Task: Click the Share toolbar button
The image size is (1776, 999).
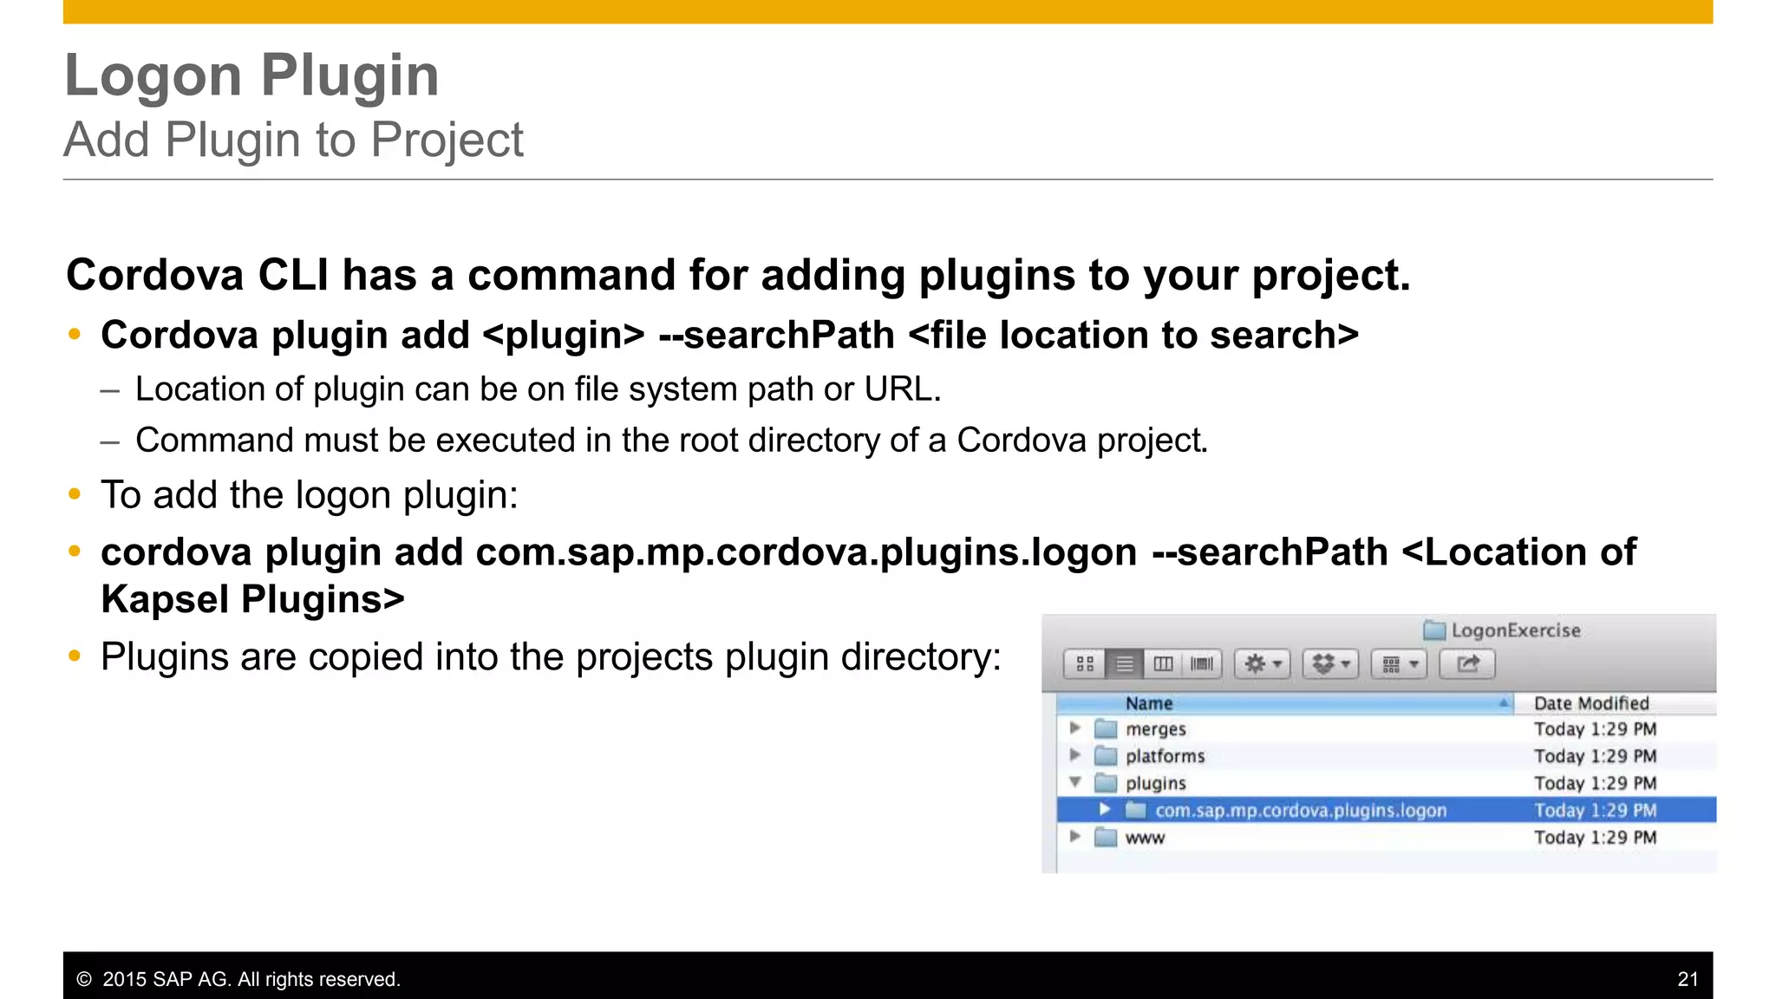Action: (x=1467, y=664)
